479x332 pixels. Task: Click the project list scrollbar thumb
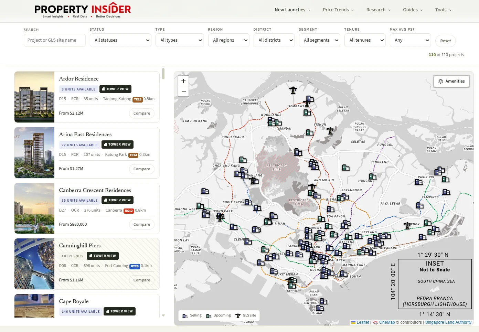[x=163, y=73]
